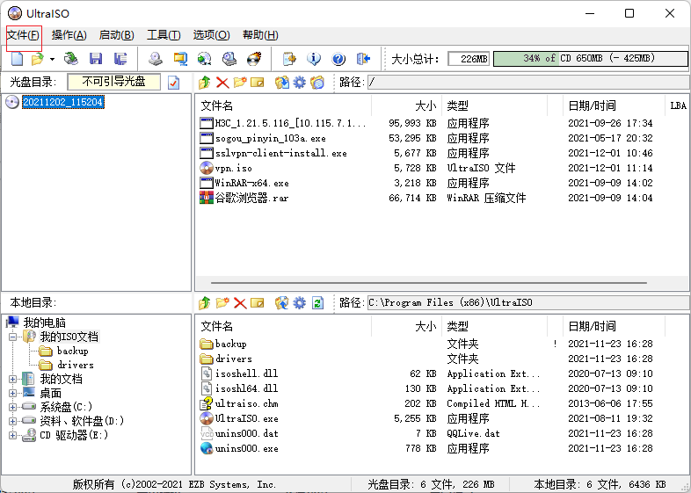Image resolution: width=691 pixels, height=493 pixels.
Task: Click the blue gear icon in local toolbar
Action: [x=299, y=302]
